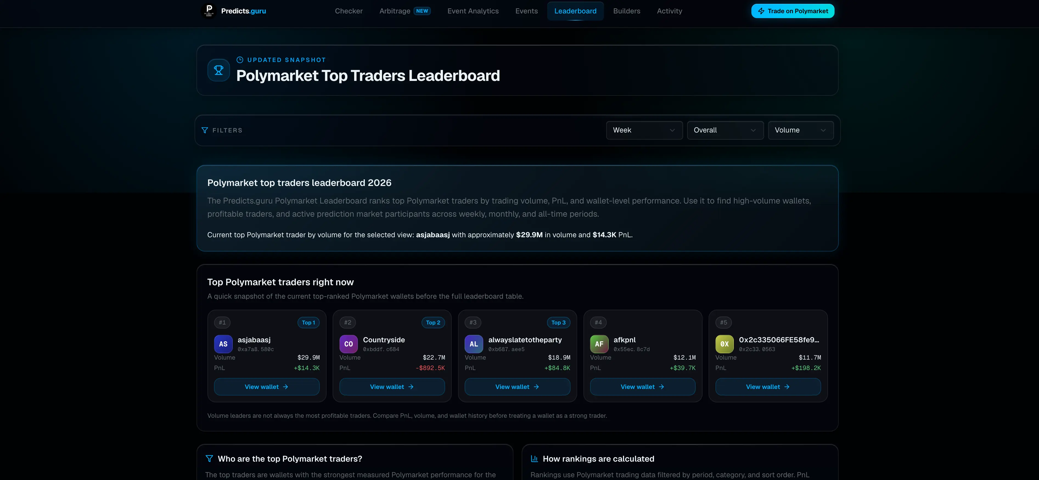Click the Predicts.guru logo icon
This screenshot has height=480, width=1039.
pos(209,11)
